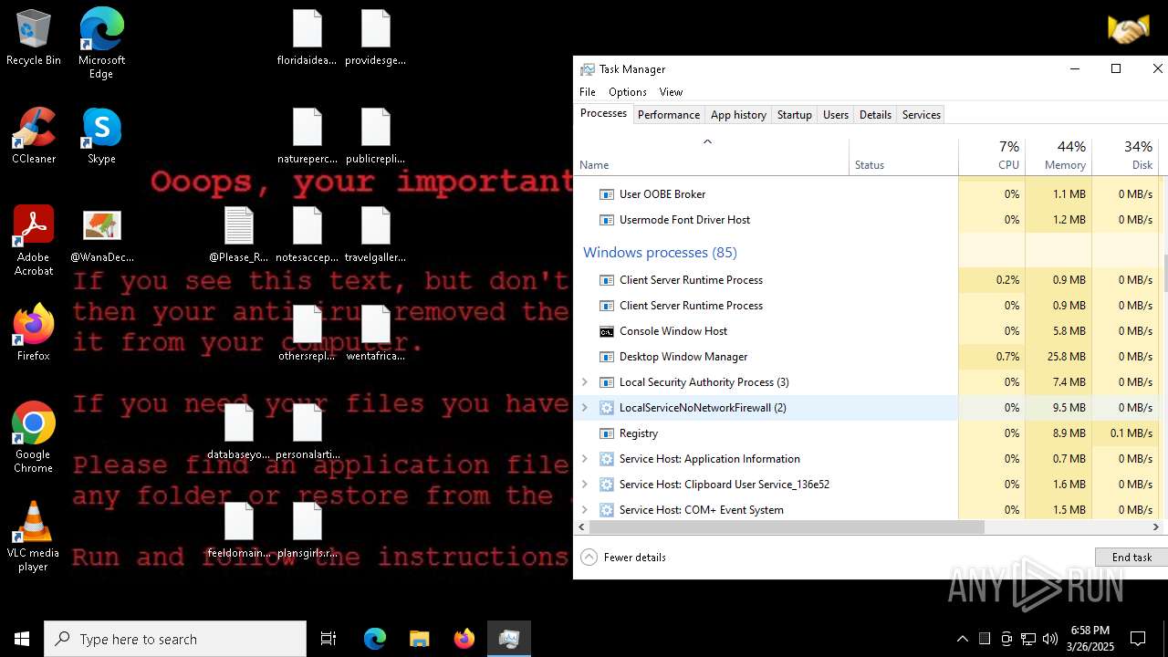Open Firefox from the taskbar

[x=464, y=639]
